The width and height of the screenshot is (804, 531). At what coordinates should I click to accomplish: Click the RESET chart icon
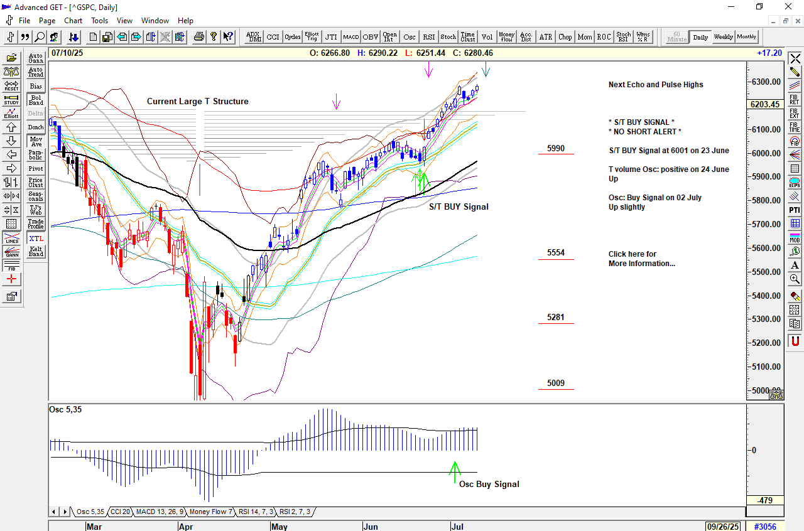point(11,86)
